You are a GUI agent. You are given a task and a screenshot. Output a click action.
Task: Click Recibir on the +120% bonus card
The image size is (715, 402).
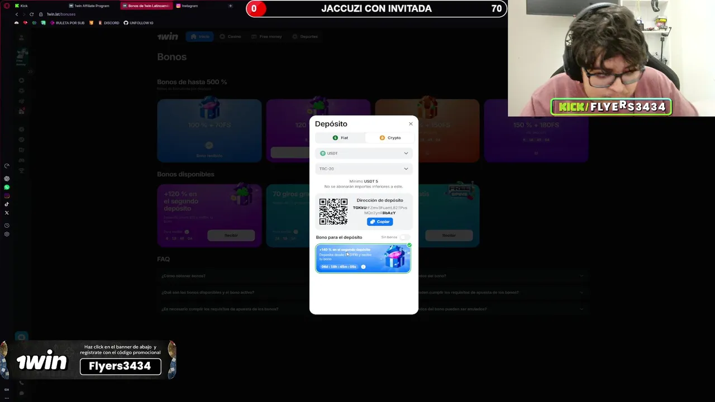point(231,236)
